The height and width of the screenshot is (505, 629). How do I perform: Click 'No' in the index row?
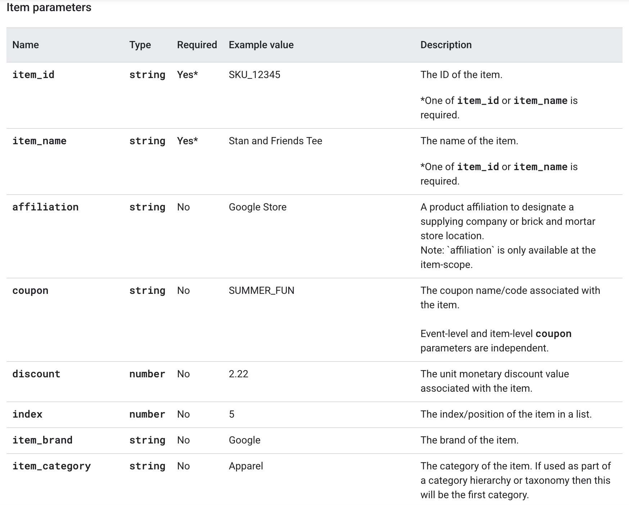click(x=183, y=414)
